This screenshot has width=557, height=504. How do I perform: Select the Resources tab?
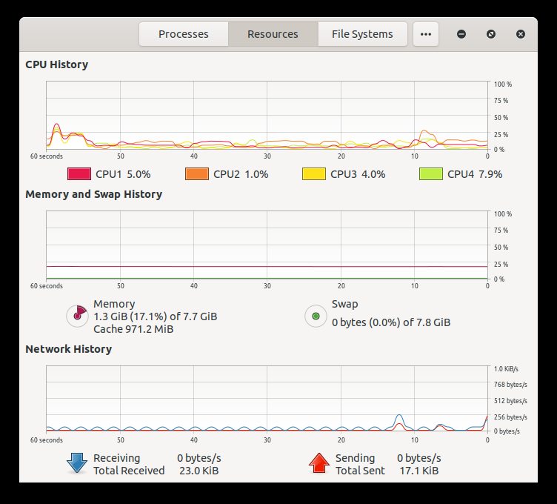[x=273, y=34]
